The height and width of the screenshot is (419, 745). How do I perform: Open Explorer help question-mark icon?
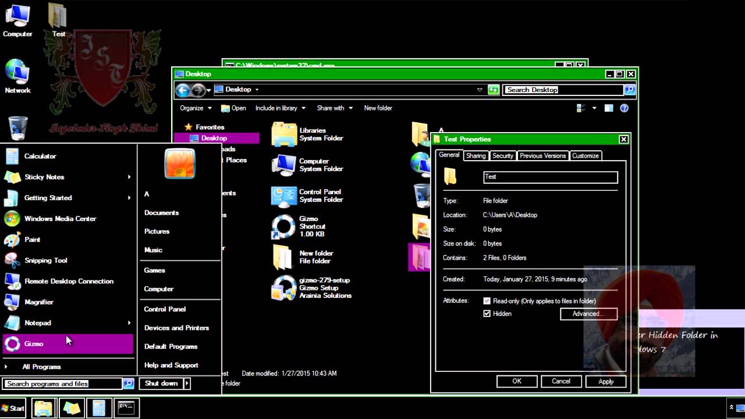point(624,108)
